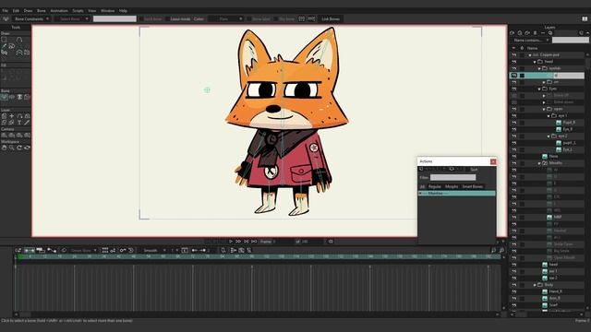Open the Bone menu
Viewport: 591px width, 332px height.
[41, 11]
